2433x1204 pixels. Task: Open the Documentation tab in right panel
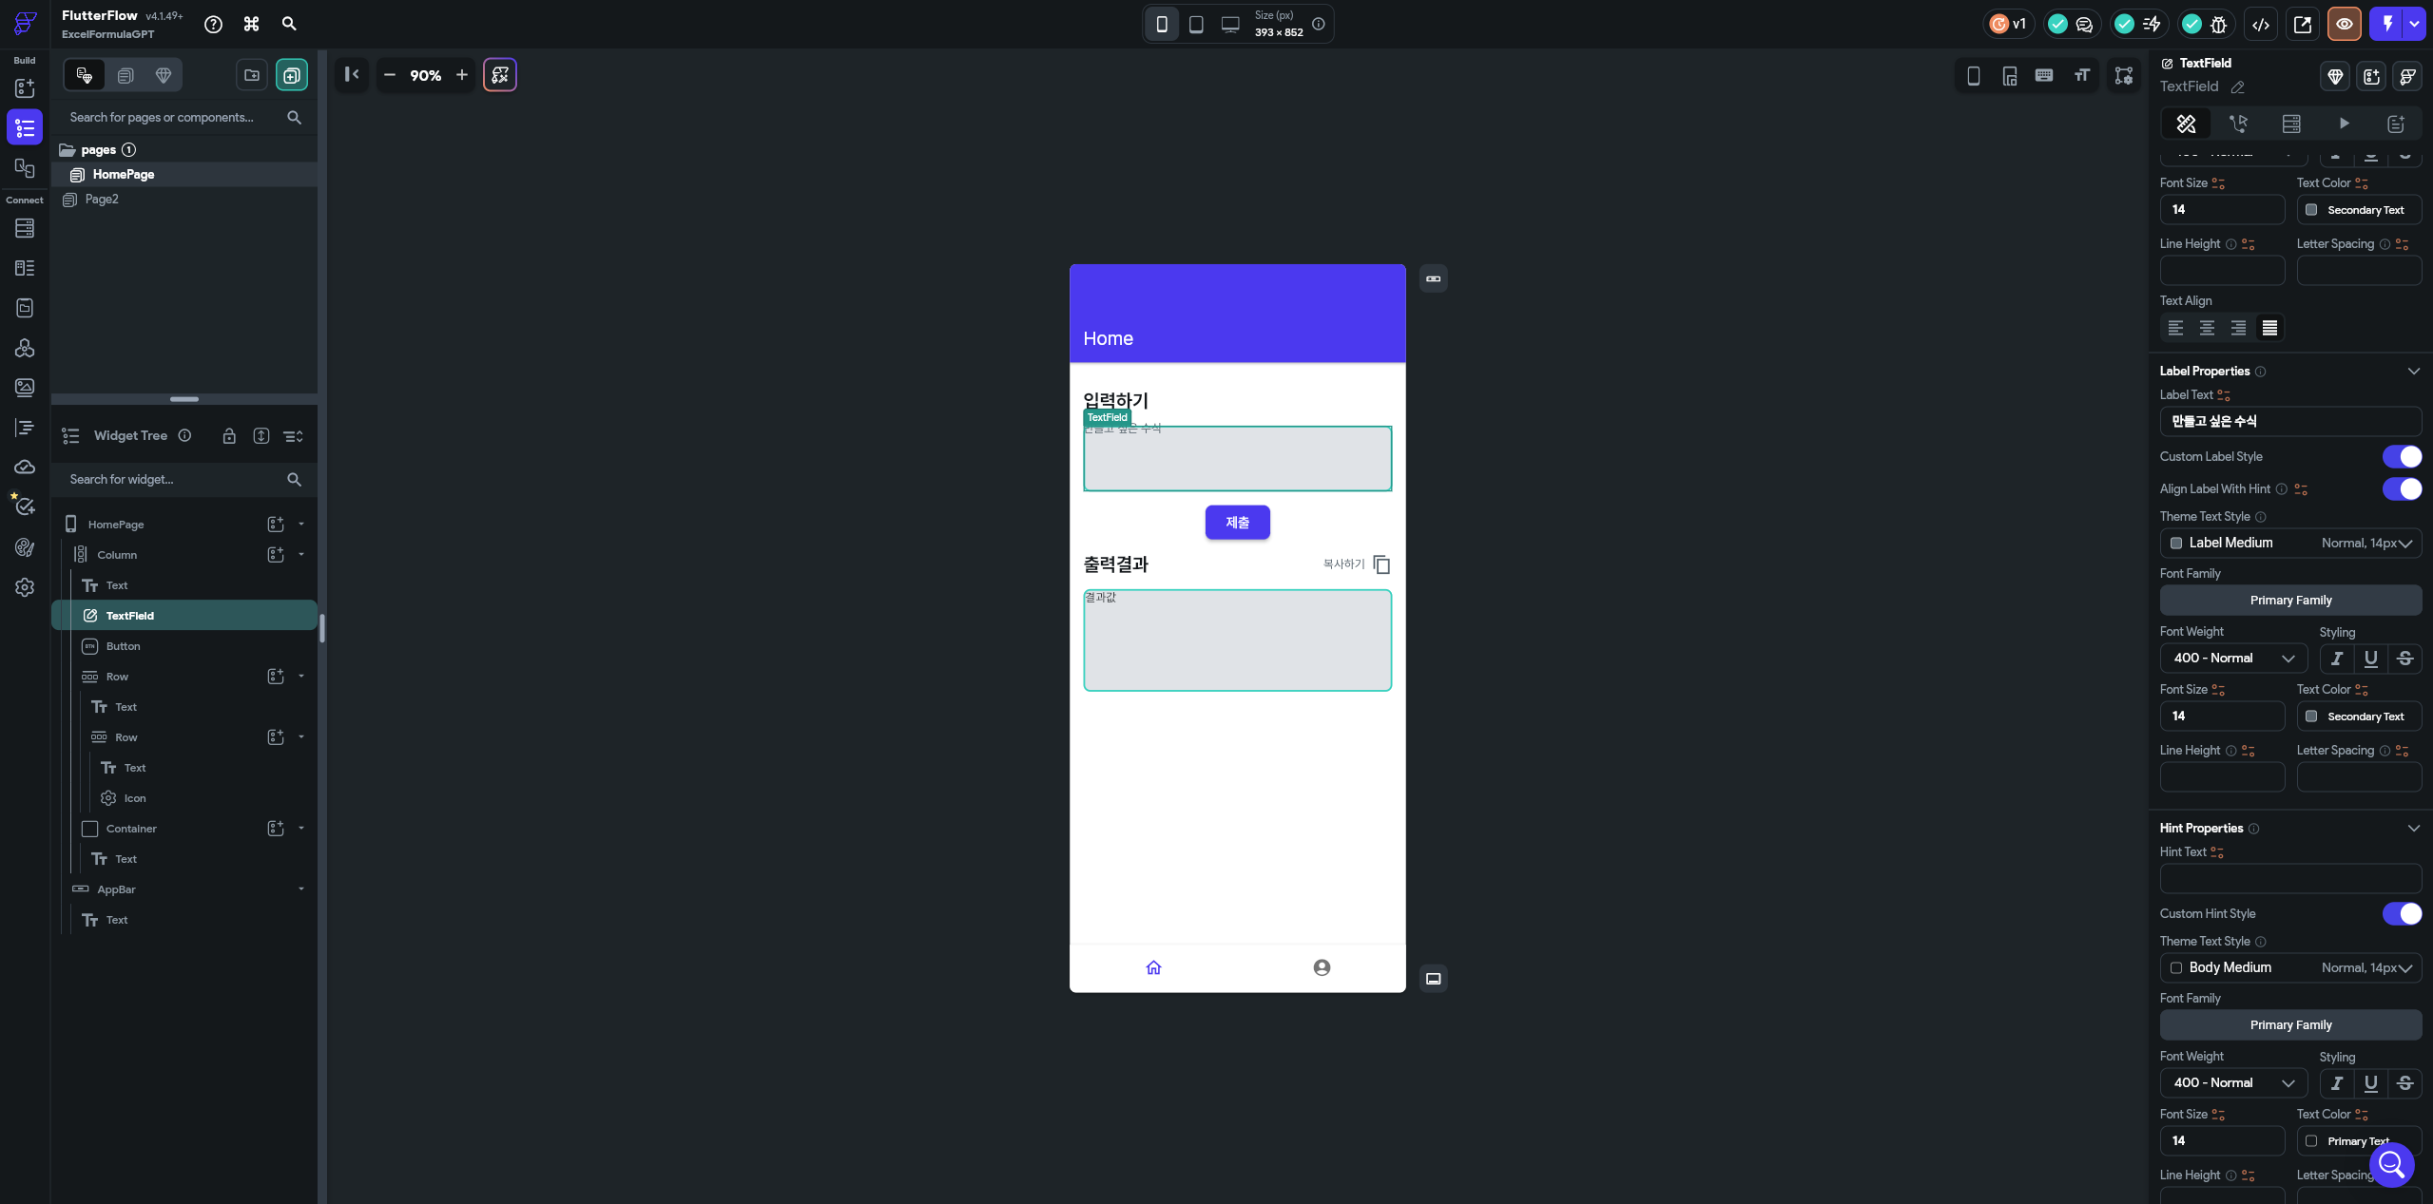[x=2396, y=124]
